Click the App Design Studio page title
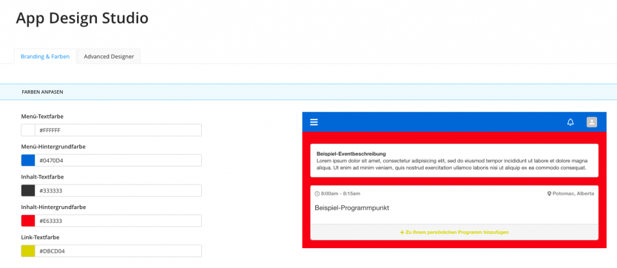 pos(82,19)
